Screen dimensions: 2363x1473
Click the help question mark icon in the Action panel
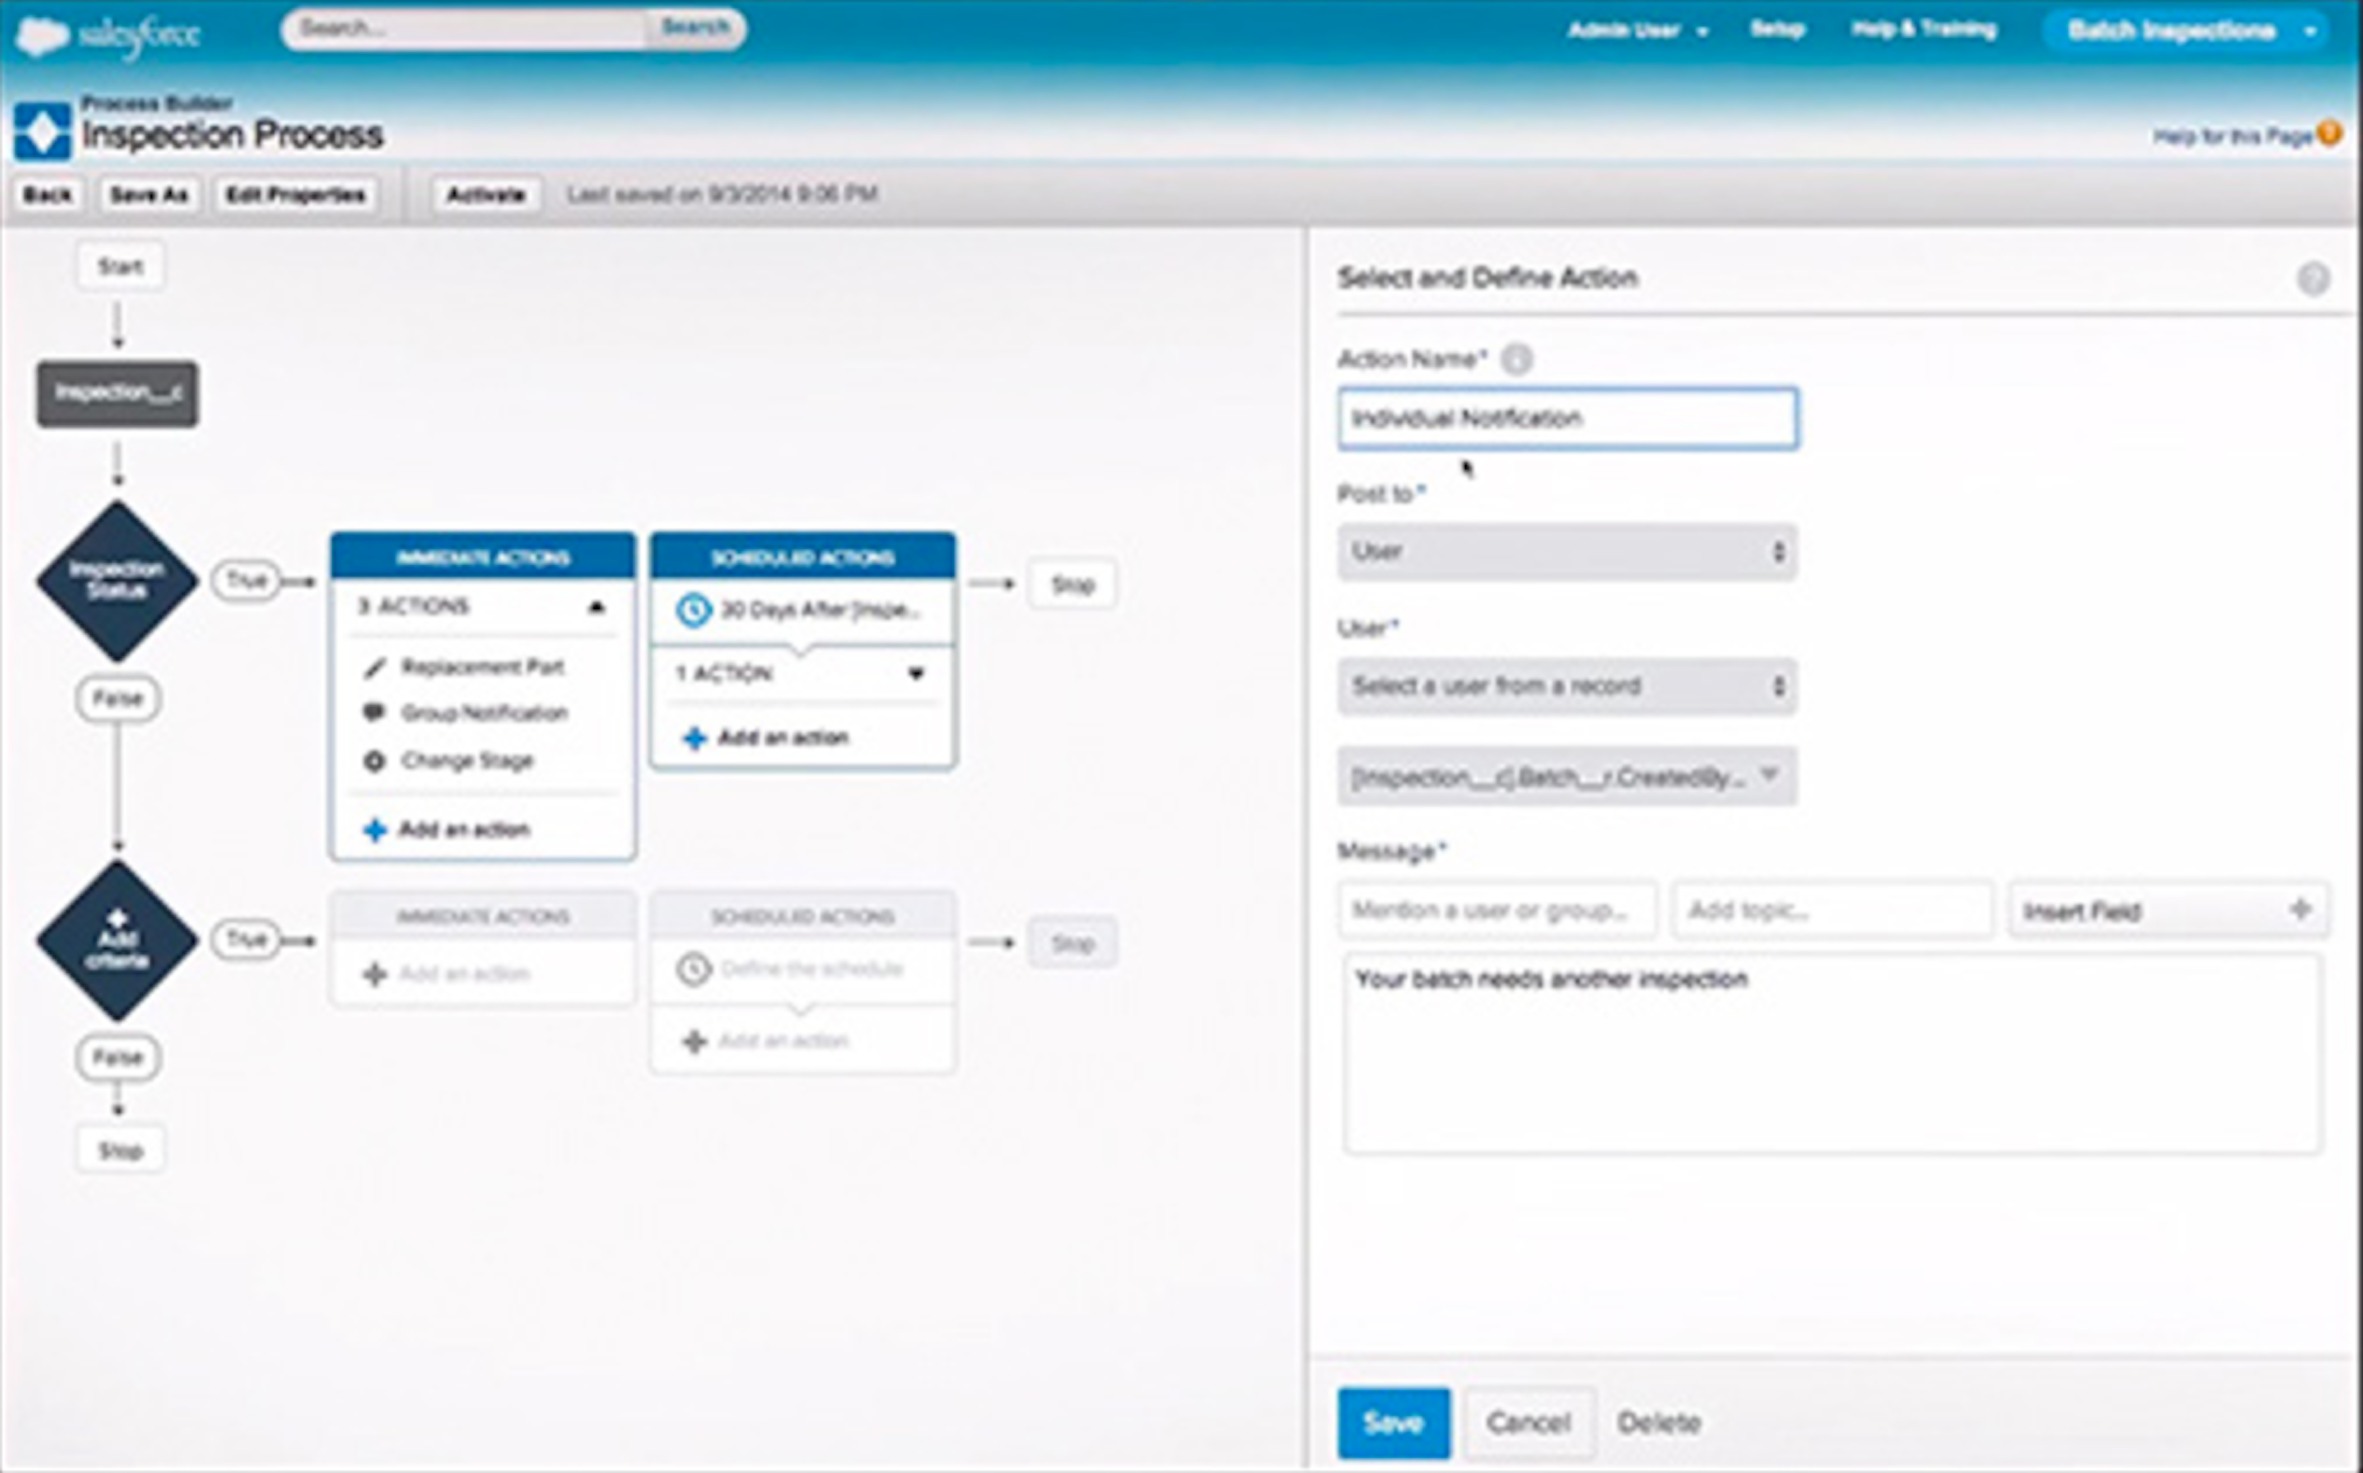click(x=2313, y=280)
